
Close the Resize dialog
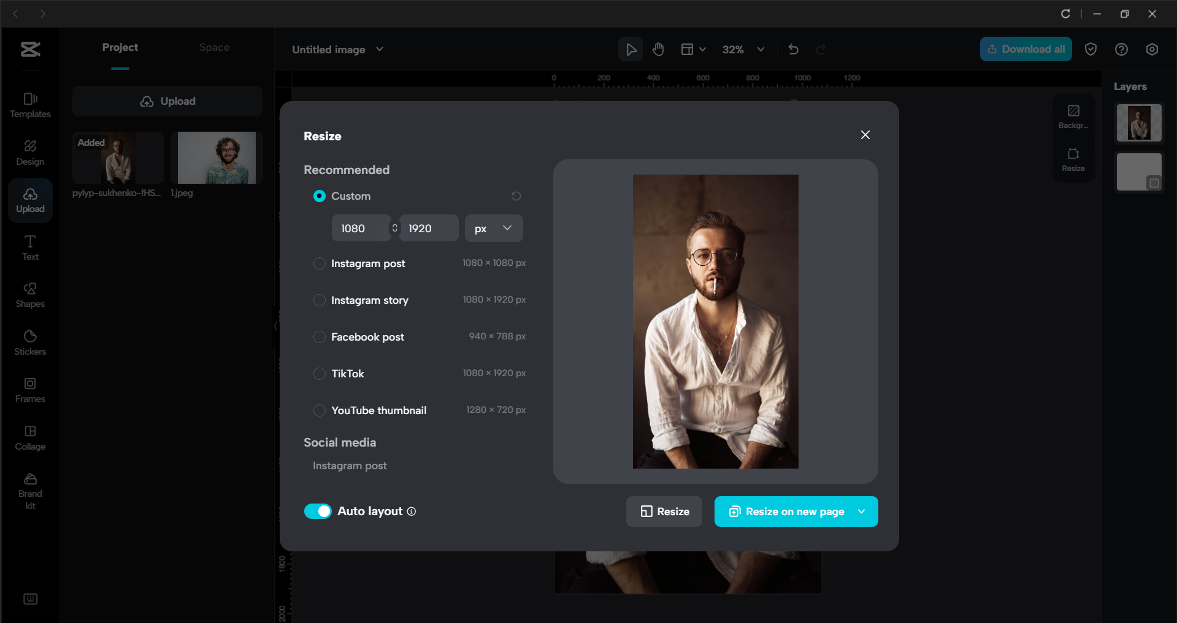pos(865,135)
